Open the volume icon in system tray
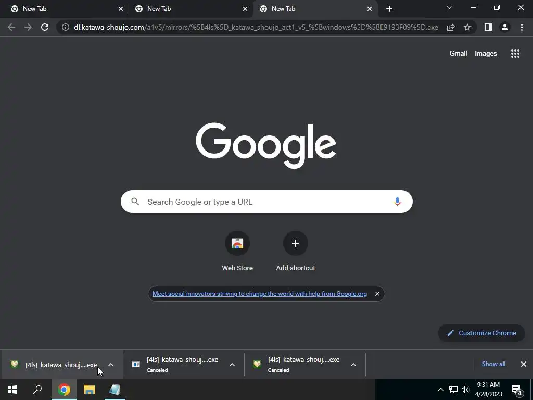 click(465, 390)
